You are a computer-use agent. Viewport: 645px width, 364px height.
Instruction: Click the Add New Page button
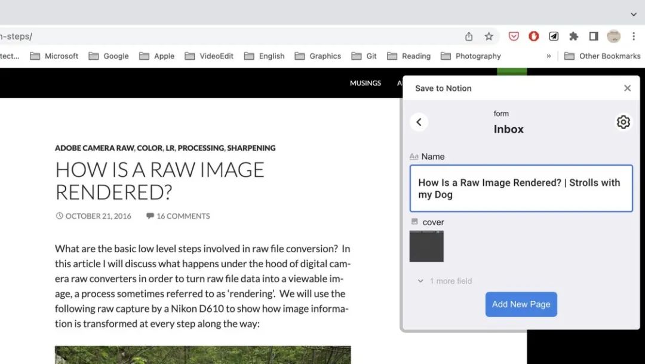tap(521, 304)
